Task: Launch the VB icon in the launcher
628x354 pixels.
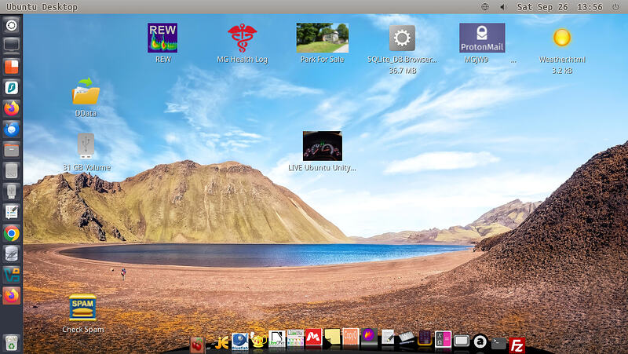Action: [11, 275]
